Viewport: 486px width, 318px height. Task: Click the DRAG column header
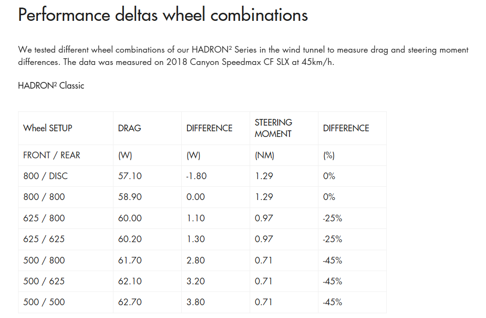(130, 128)
